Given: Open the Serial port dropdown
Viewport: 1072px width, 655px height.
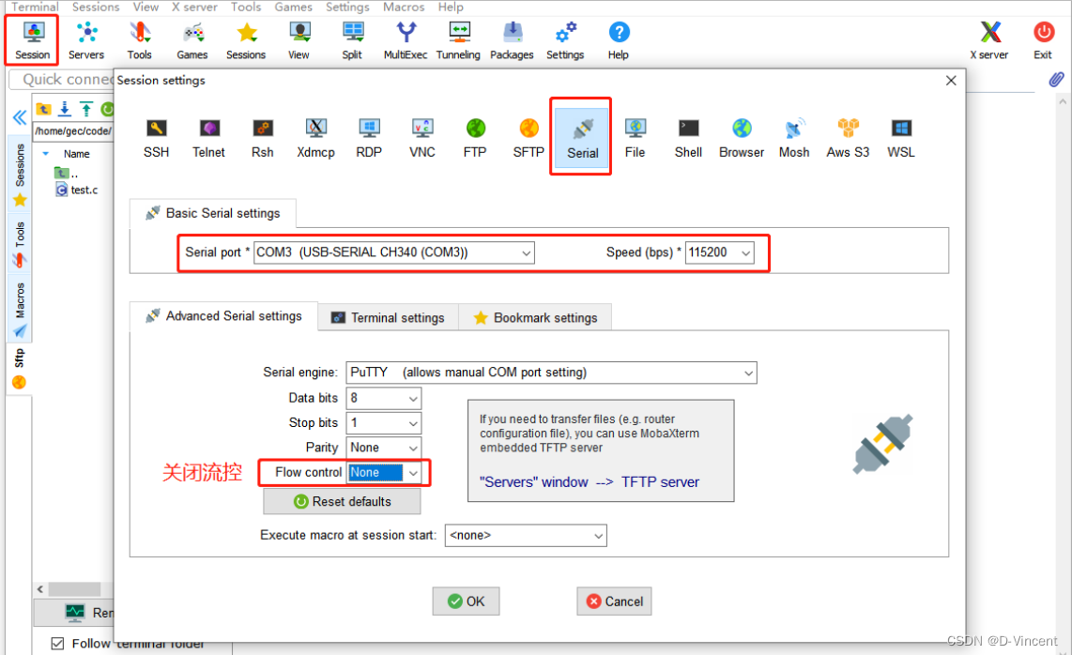Looking at the screenshot, I should (x=394, y=252).
